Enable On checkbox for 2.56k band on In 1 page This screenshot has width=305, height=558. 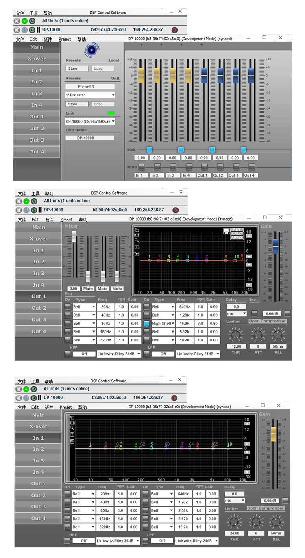(146, 510)
